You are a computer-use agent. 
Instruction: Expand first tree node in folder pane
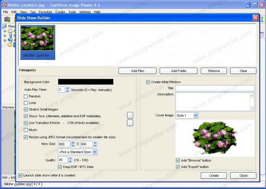(5, 31)
